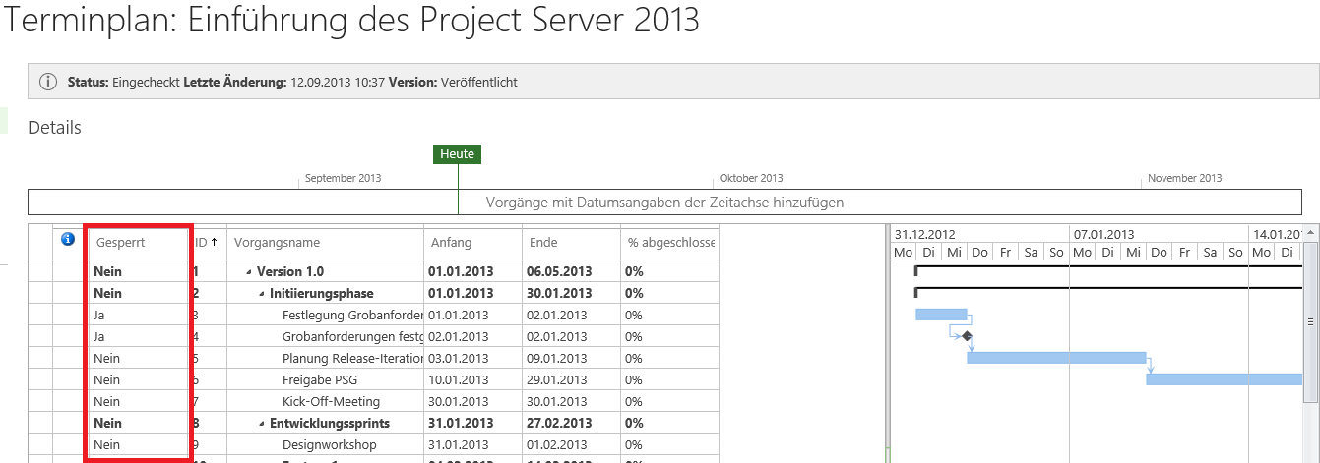
Task: Click the page title 'Terminplan: Einführung des Project Server 2013'
Action: [353, 21]
